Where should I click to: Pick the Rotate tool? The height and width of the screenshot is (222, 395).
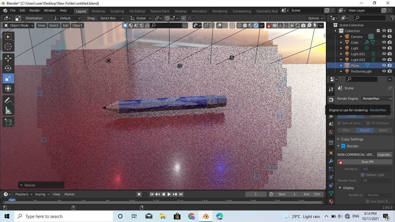pos(8,68)
